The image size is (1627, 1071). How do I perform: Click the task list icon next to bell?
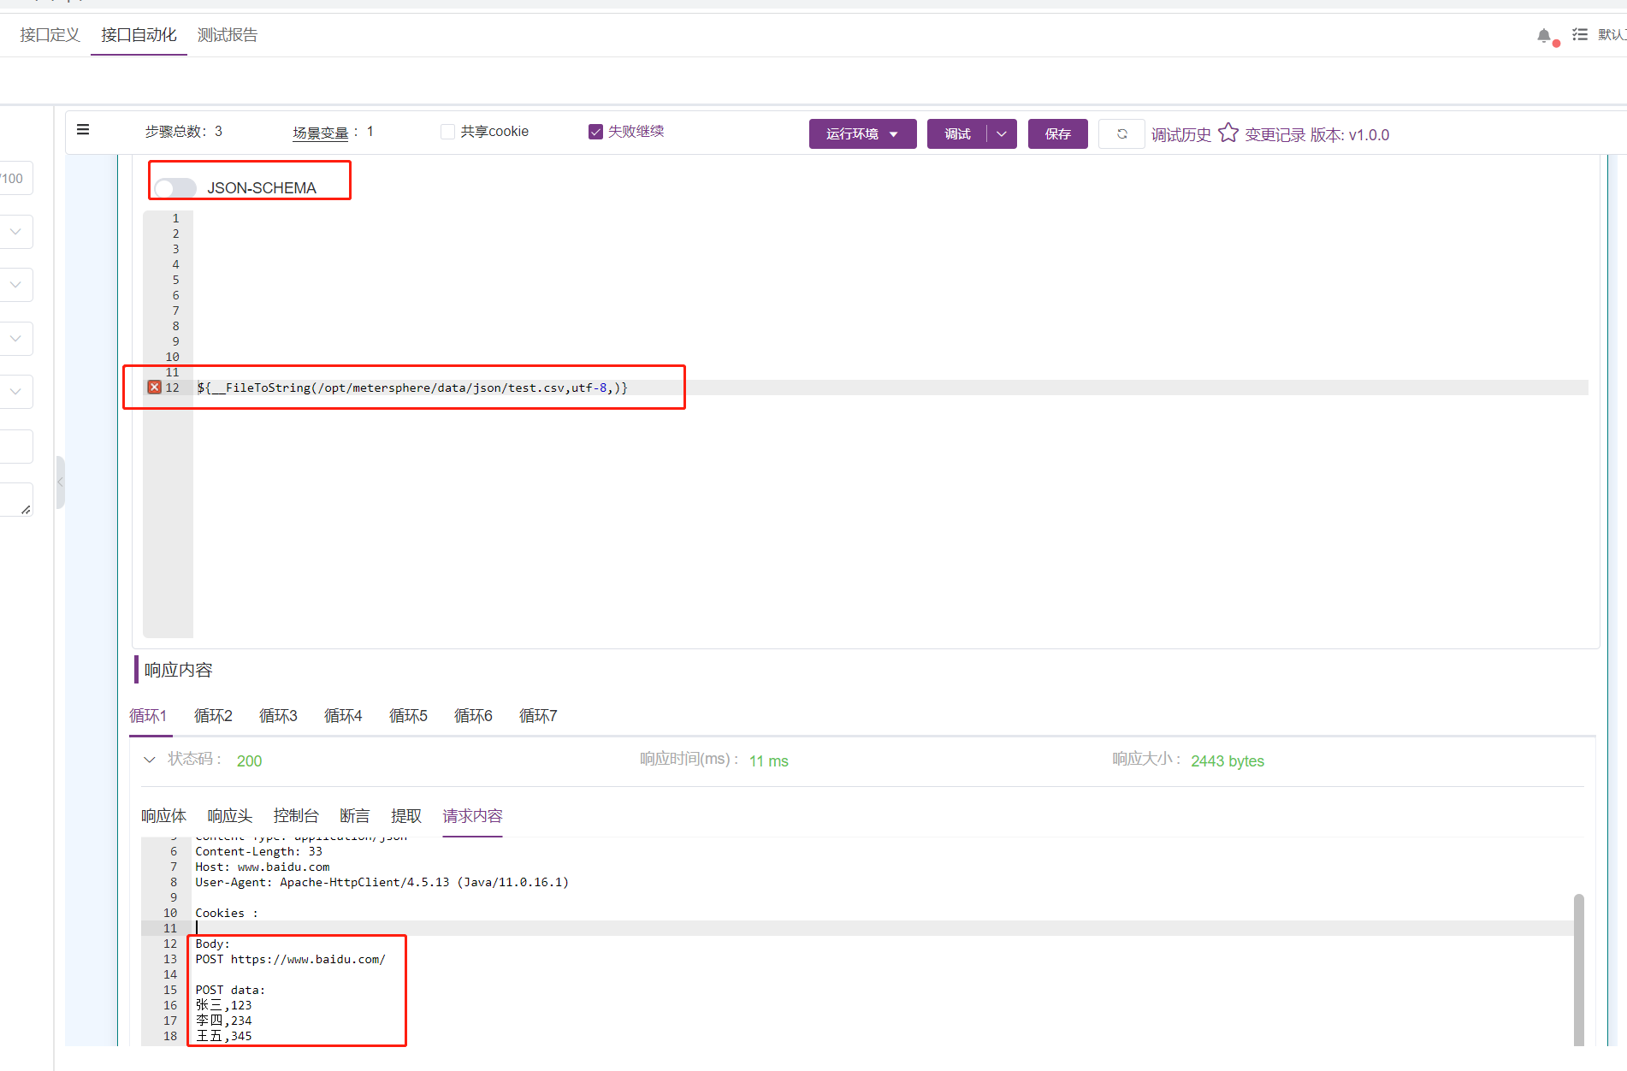1580,35
